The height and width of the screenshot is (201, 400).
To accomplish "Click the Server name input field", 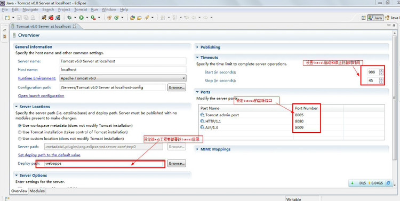I will pyautogui.click(x=123, y=61).
